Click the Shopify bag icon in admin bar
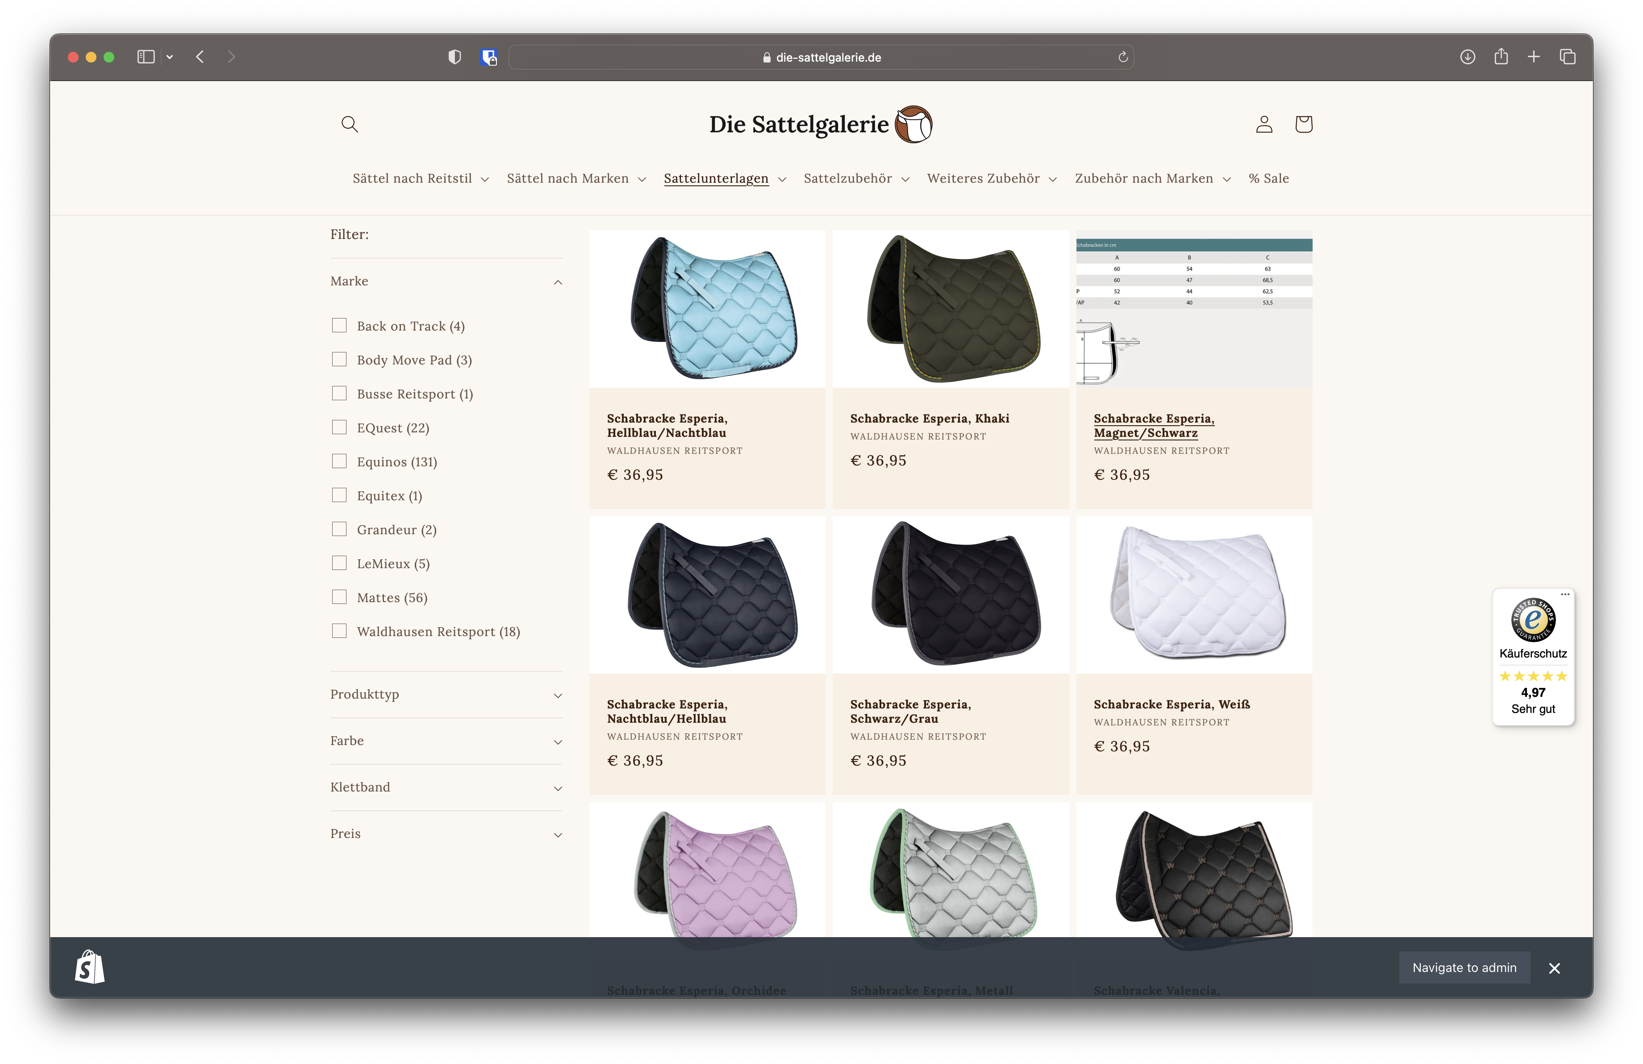Screen dimensions: 1643x1064 point(90,967)
